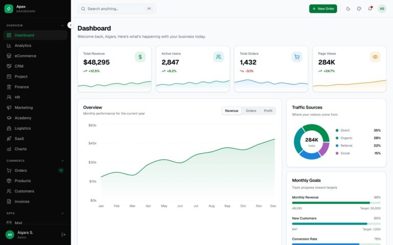Focus the Search anything field

(x=117, y=9)
